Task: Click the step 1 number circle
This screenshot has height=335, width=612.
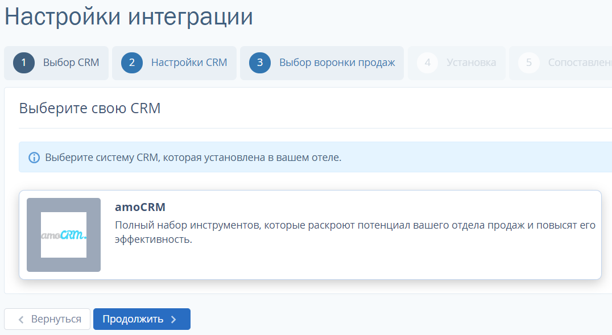Action: tap(24, 63)
